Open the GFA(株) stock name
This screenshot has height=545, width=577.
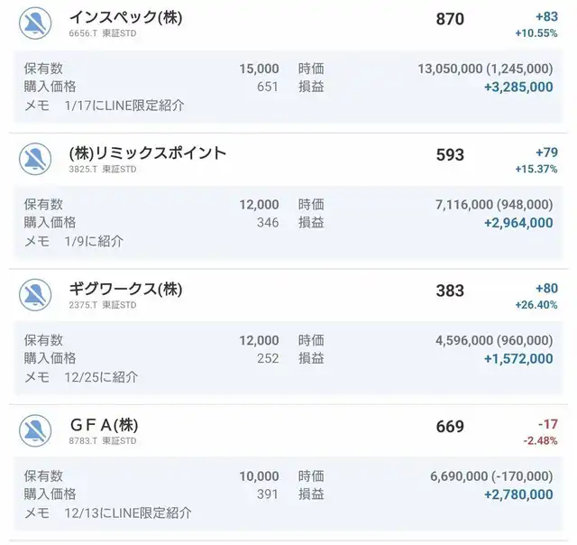(x=103, y=425)
